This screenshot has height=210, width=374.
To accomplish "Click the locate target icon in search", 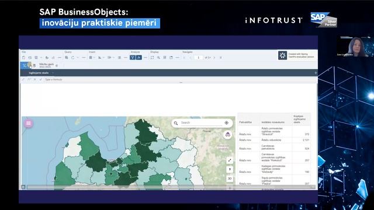I will (x=227, y=123).
